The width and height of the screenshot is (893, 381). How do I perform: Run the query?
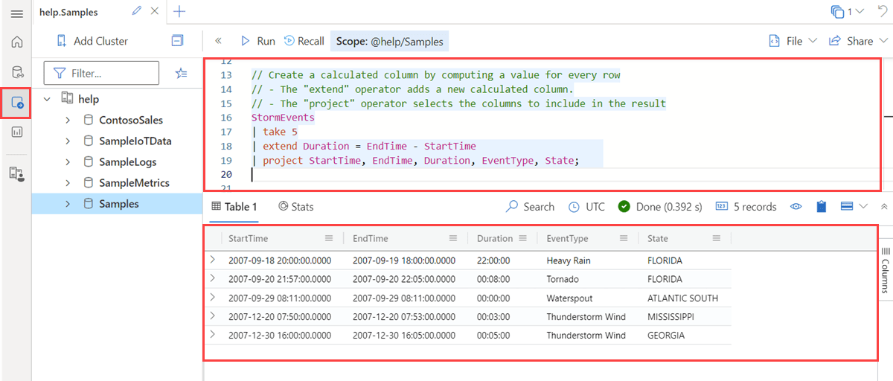(x=257, y=41)
